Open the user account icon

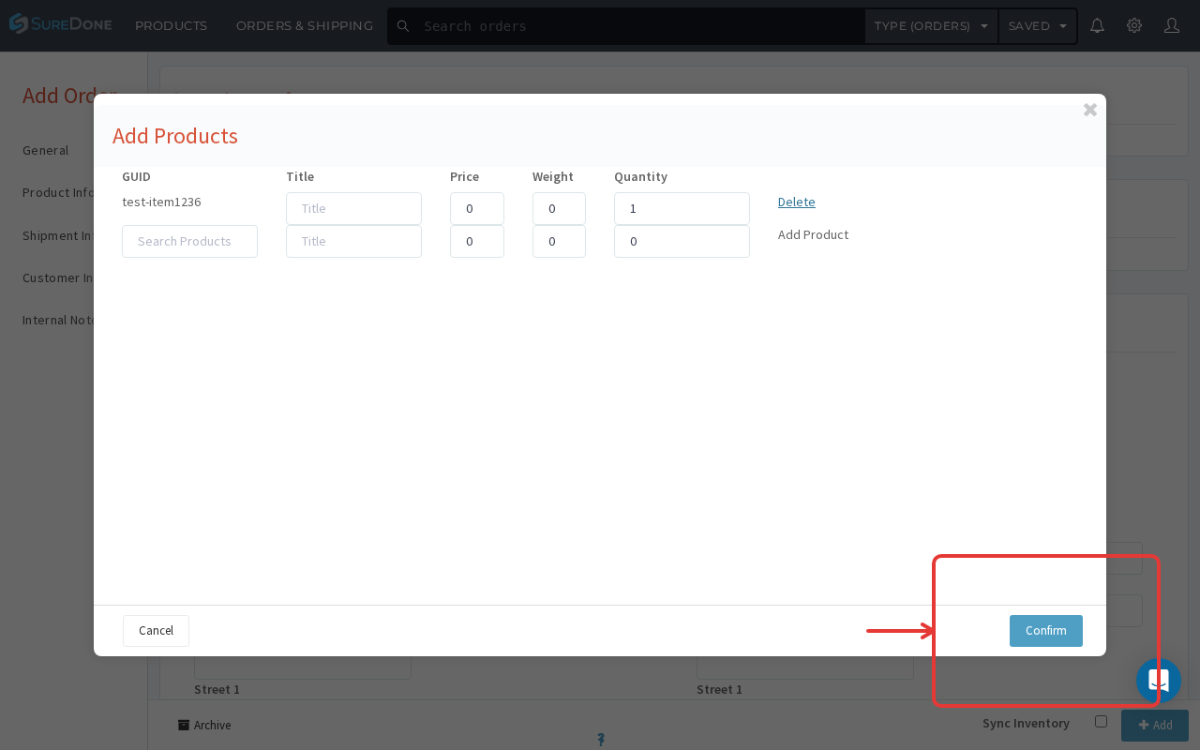point(1172,25)
